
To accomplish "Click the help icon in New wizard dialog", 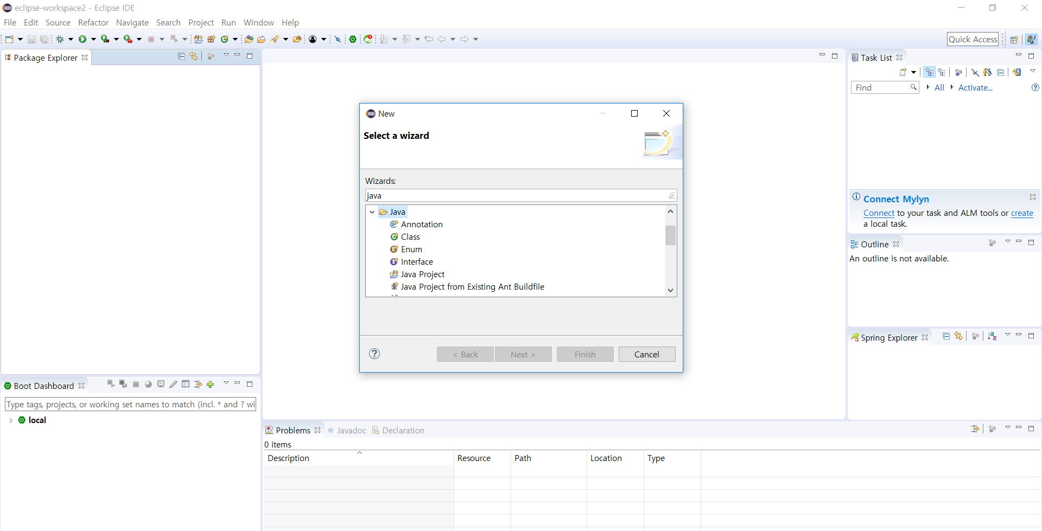I will coord(374,354).
